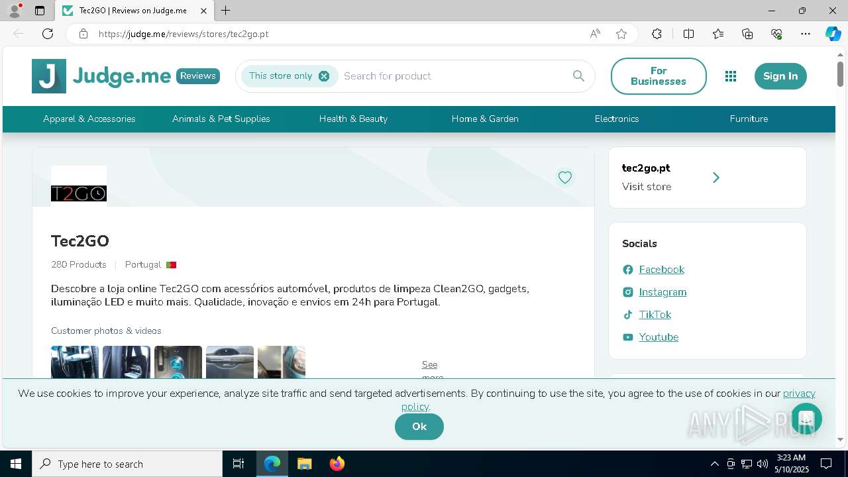
Task: Open the notification center
Action: pyautogui.click(x=826, y=464)
